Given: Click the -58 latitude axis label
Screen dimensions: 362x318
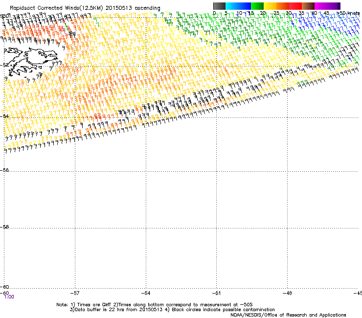Looking at the screenshot, I should (4, 227).
